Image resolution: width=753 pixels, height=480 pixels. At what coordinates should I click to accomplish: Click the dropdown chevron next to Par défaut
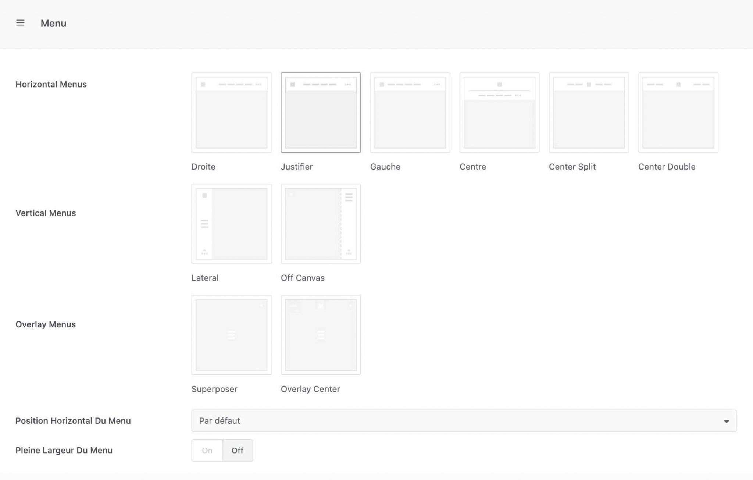tap(727, 421)
